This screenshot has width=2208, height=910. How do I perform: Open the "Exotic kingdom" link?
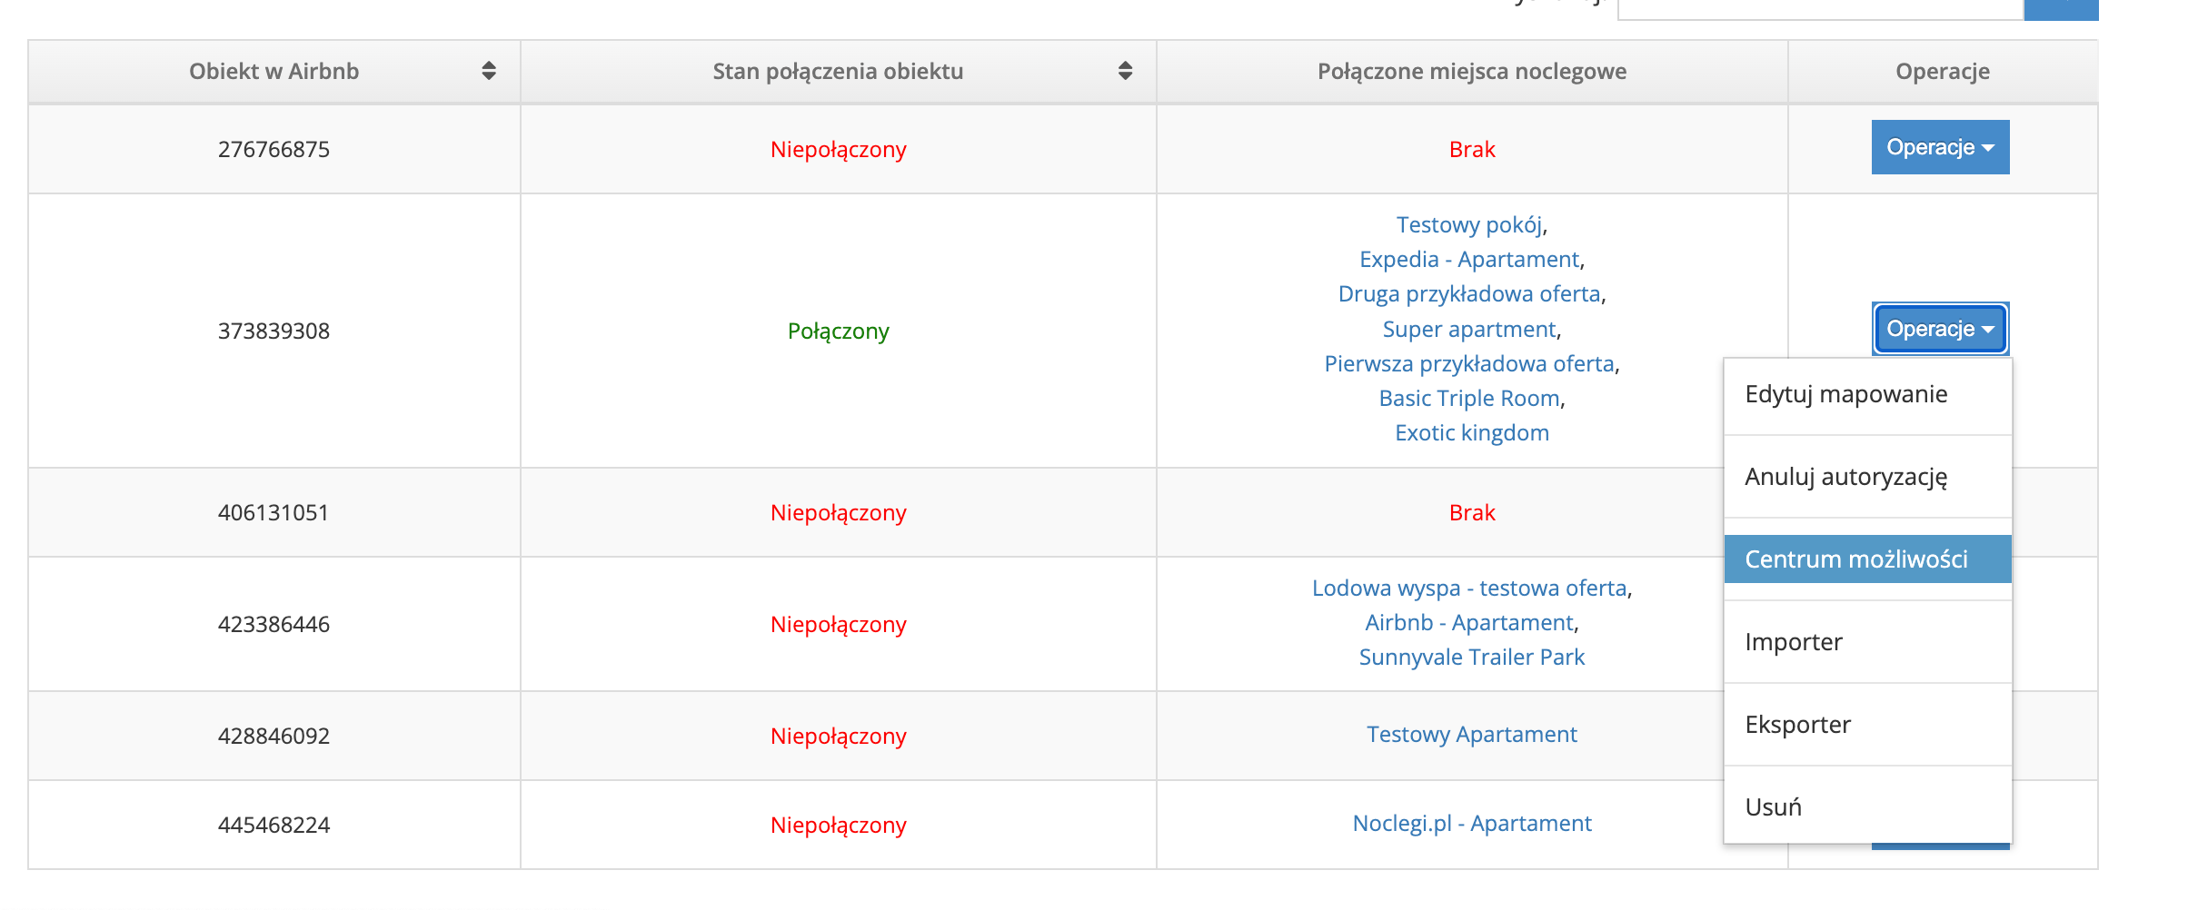1470,432
